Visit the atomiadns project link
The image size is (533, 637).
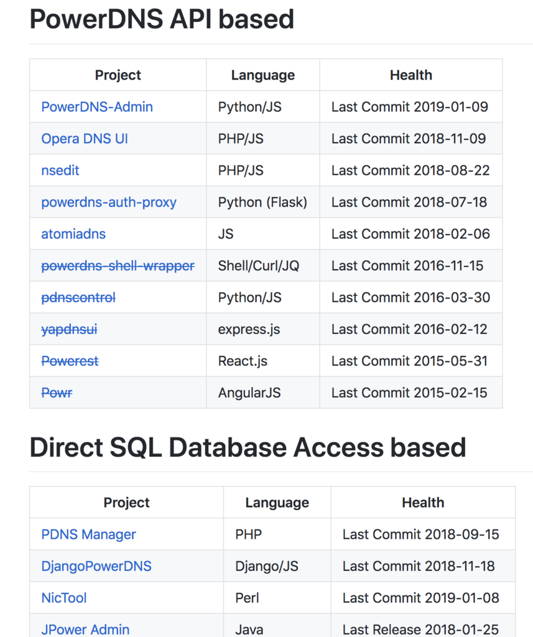[73, 234]
